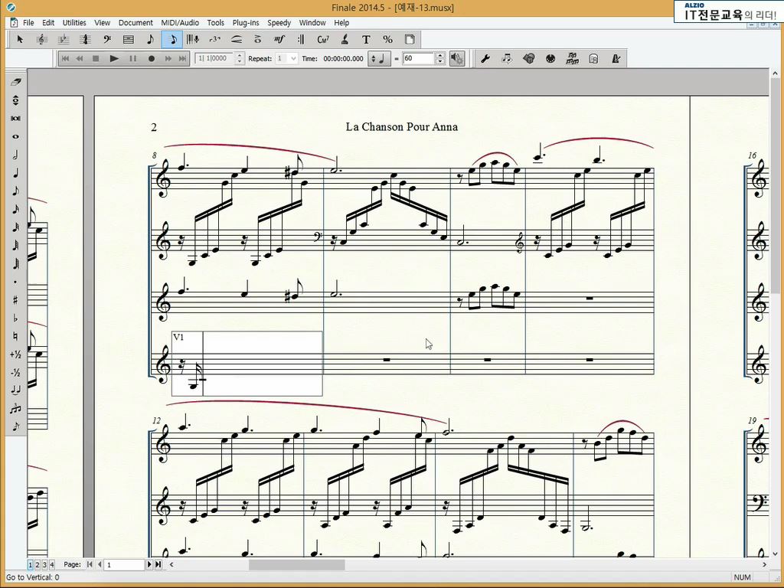This screenshot has height=588, width=784.
Task: Select the Articulation tool
Action: pyautogui.click(x=258, y=39)
